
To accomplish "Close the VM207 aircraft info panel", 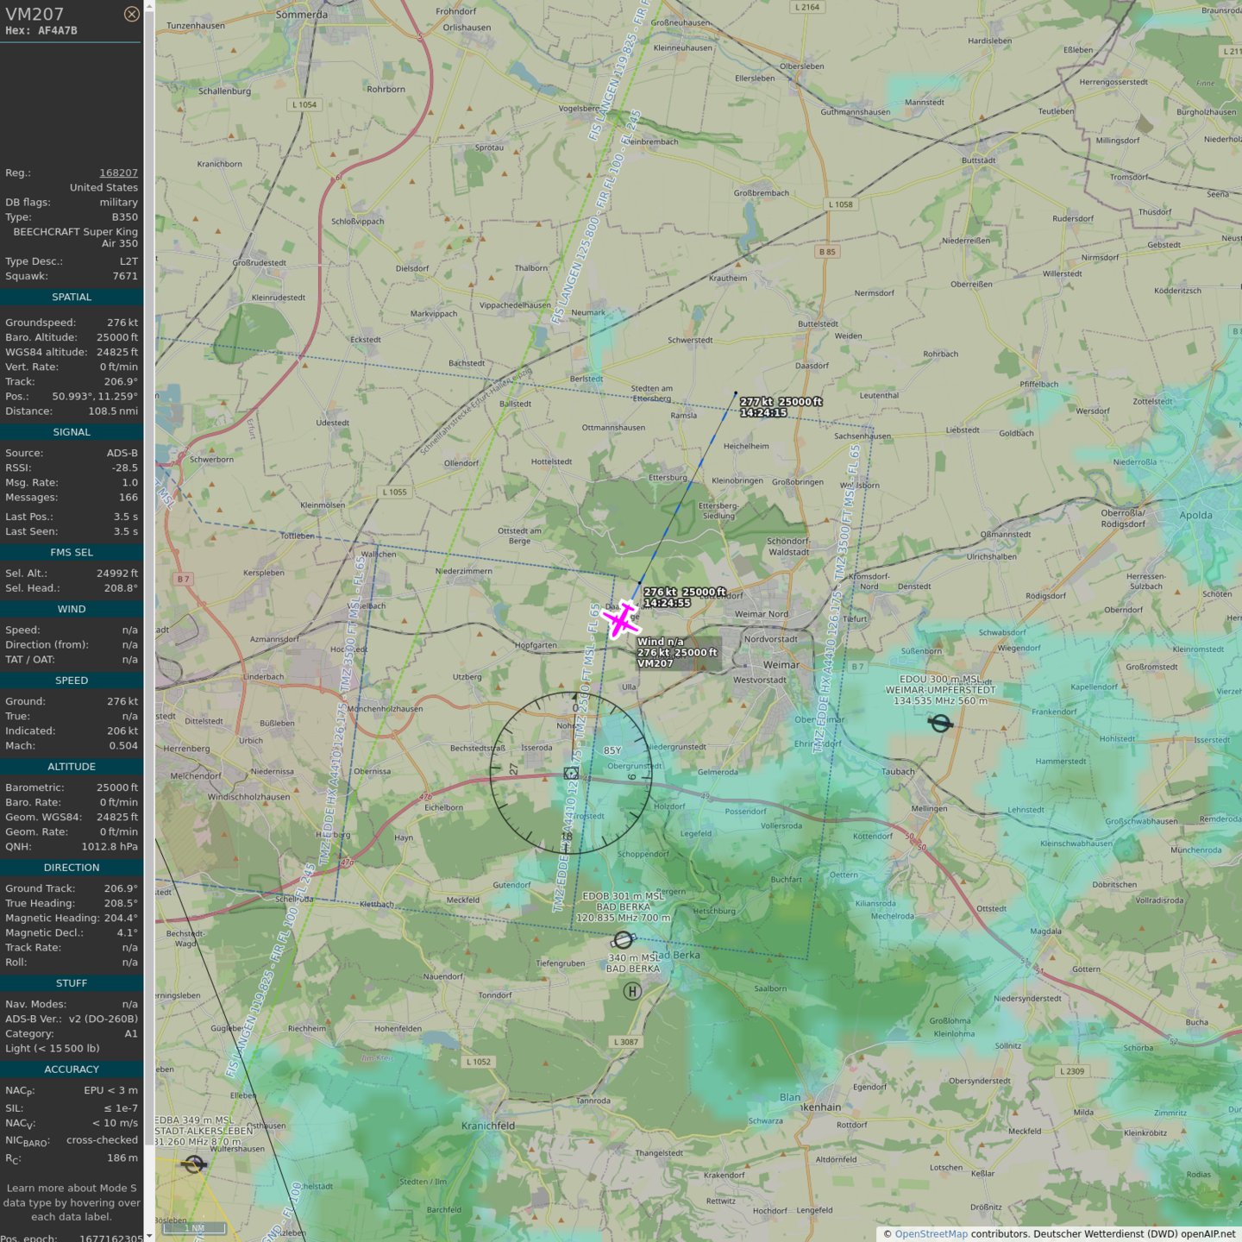I will click(x=131, y=14).
